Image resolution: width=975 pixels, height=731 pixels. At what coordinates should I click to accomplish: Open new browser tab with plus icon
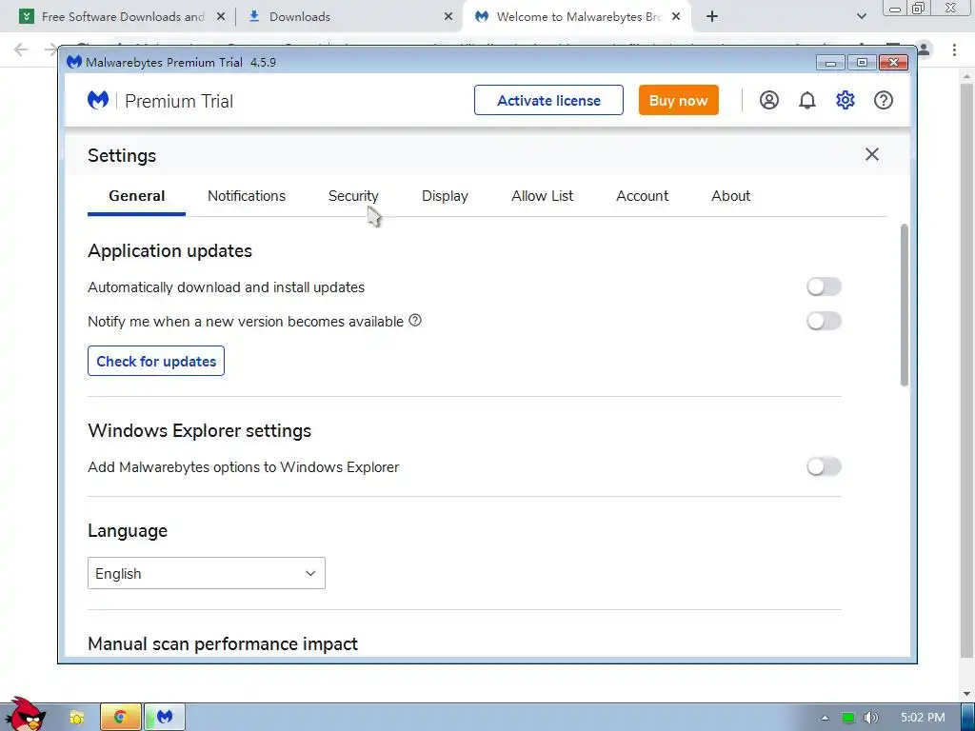pyautogui.click(x=712, y=16)
